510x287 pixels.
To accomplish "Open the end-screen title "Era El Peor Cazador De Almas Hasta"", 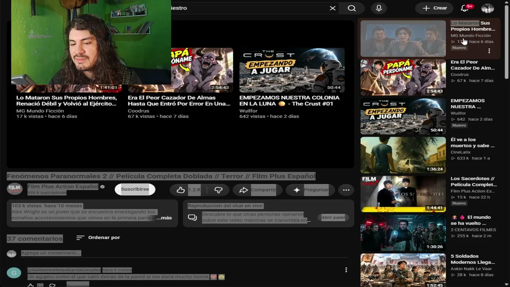I will pyautogui.click(x=179, y=101).
